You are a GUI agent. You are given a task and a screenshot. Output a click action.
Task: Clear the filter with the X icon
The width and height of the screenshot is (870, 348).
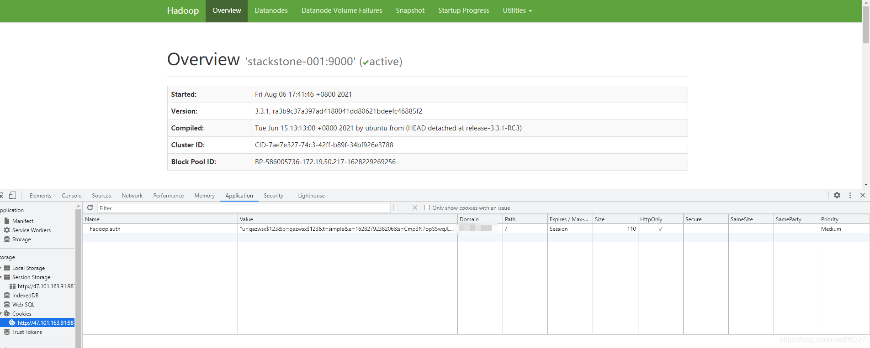[414, 208]
